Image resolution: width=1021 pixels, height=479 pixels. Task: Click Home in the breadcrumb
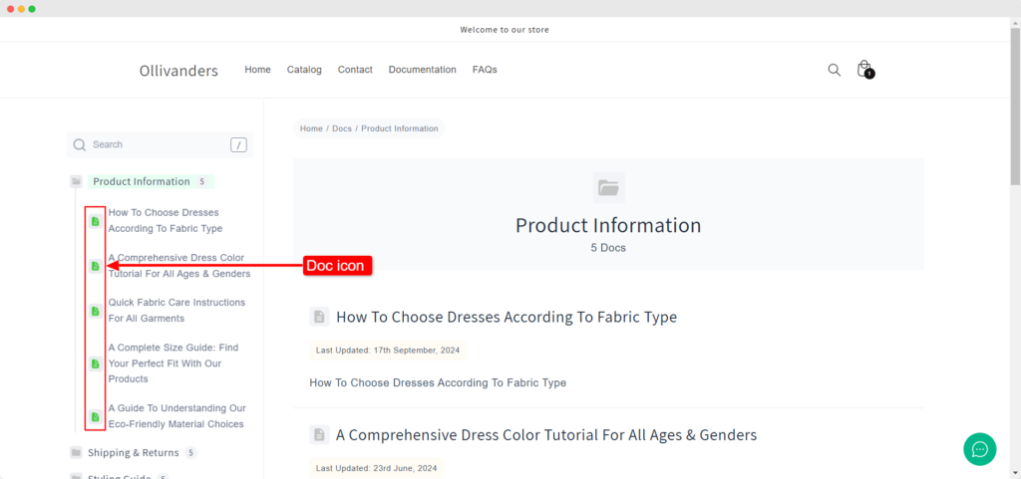(x=311, y=128)
